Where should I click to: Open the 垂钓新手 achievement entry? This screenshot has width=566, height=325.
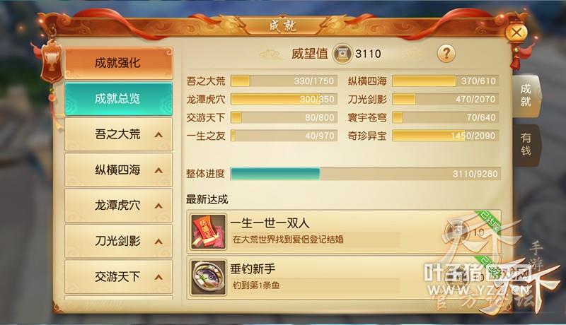344,278
